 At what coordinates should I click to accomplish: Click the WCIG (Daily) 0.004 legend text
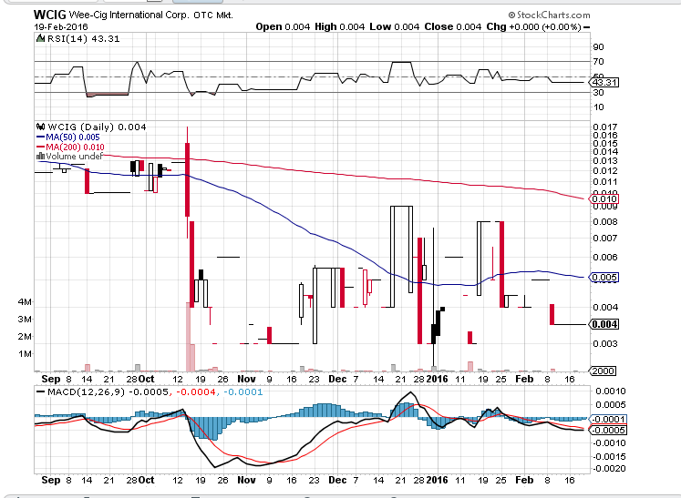(97, 127)
